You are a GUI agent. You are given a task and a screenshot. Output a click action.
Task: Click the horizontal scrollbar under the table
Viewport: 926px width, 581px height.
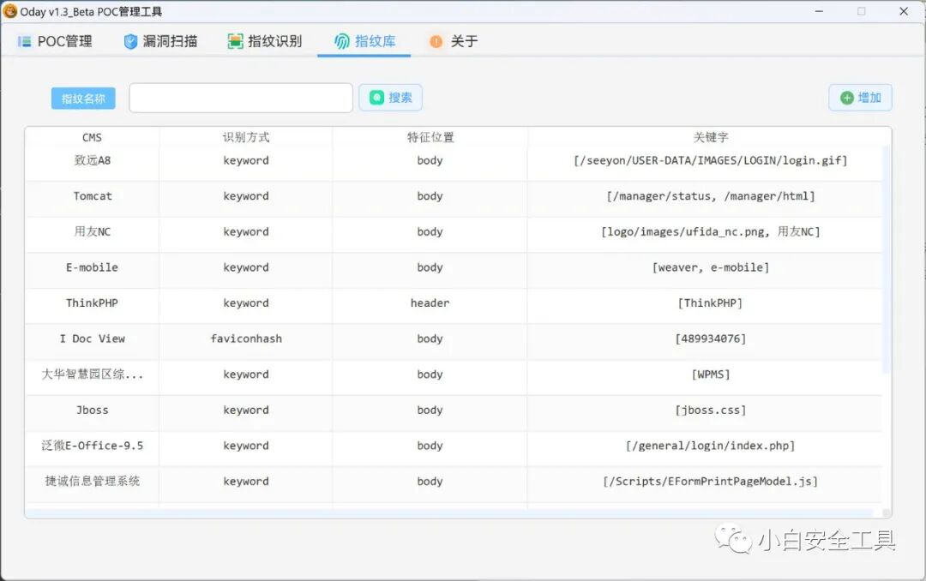(450, 513)
